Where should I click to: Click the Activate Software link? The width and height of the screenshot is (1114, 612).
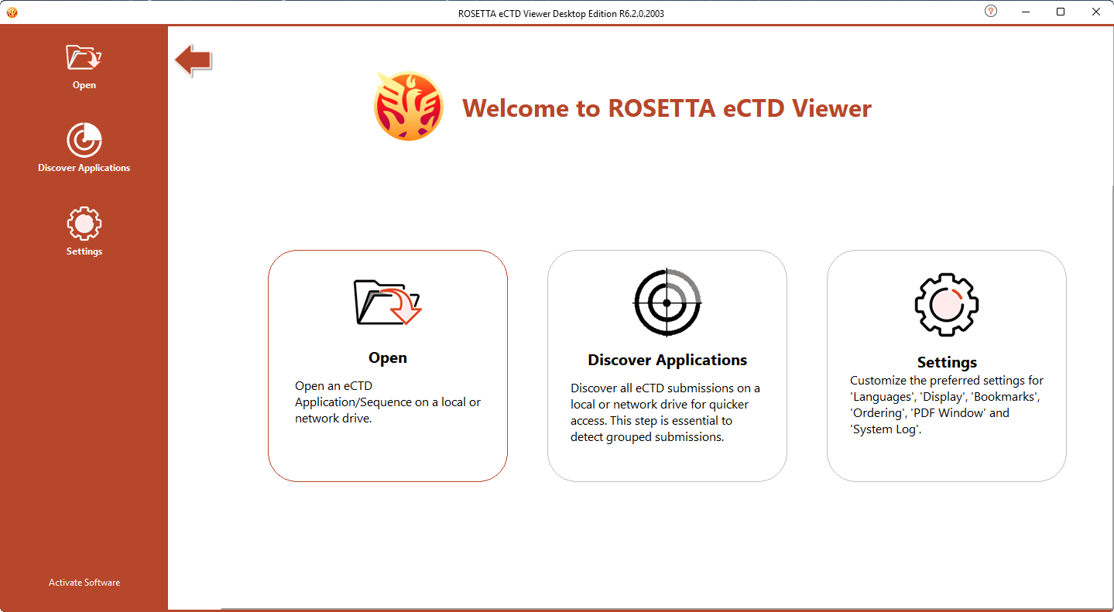coord(84,583)
